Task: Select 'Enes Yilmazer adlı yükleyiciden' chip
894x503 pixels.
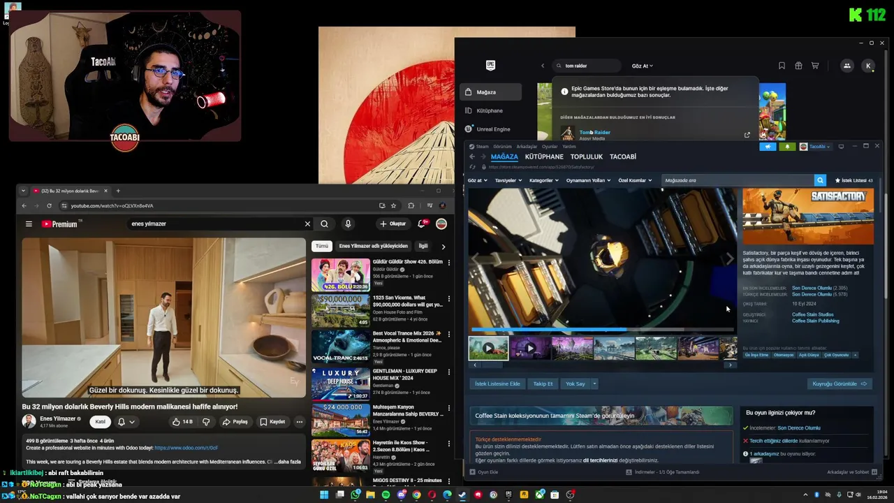Action: (x=373, y=246)
